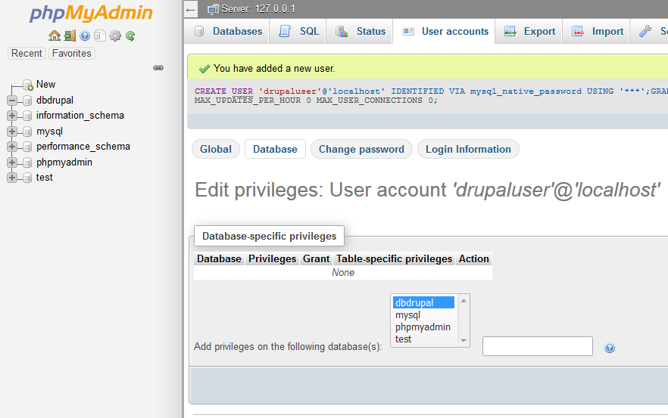Image resolution: width=668 pixels, height=418 pixels.
Task: Click the phpmyadmin database cylinder icon
Action: [x=27, y=163]
